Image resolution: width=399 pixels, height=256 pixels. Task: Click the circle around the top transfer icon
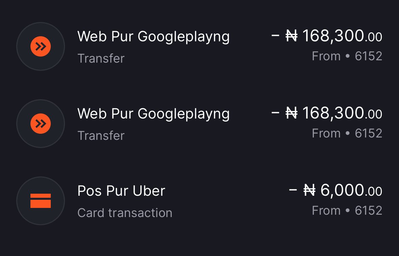(41, 46)
